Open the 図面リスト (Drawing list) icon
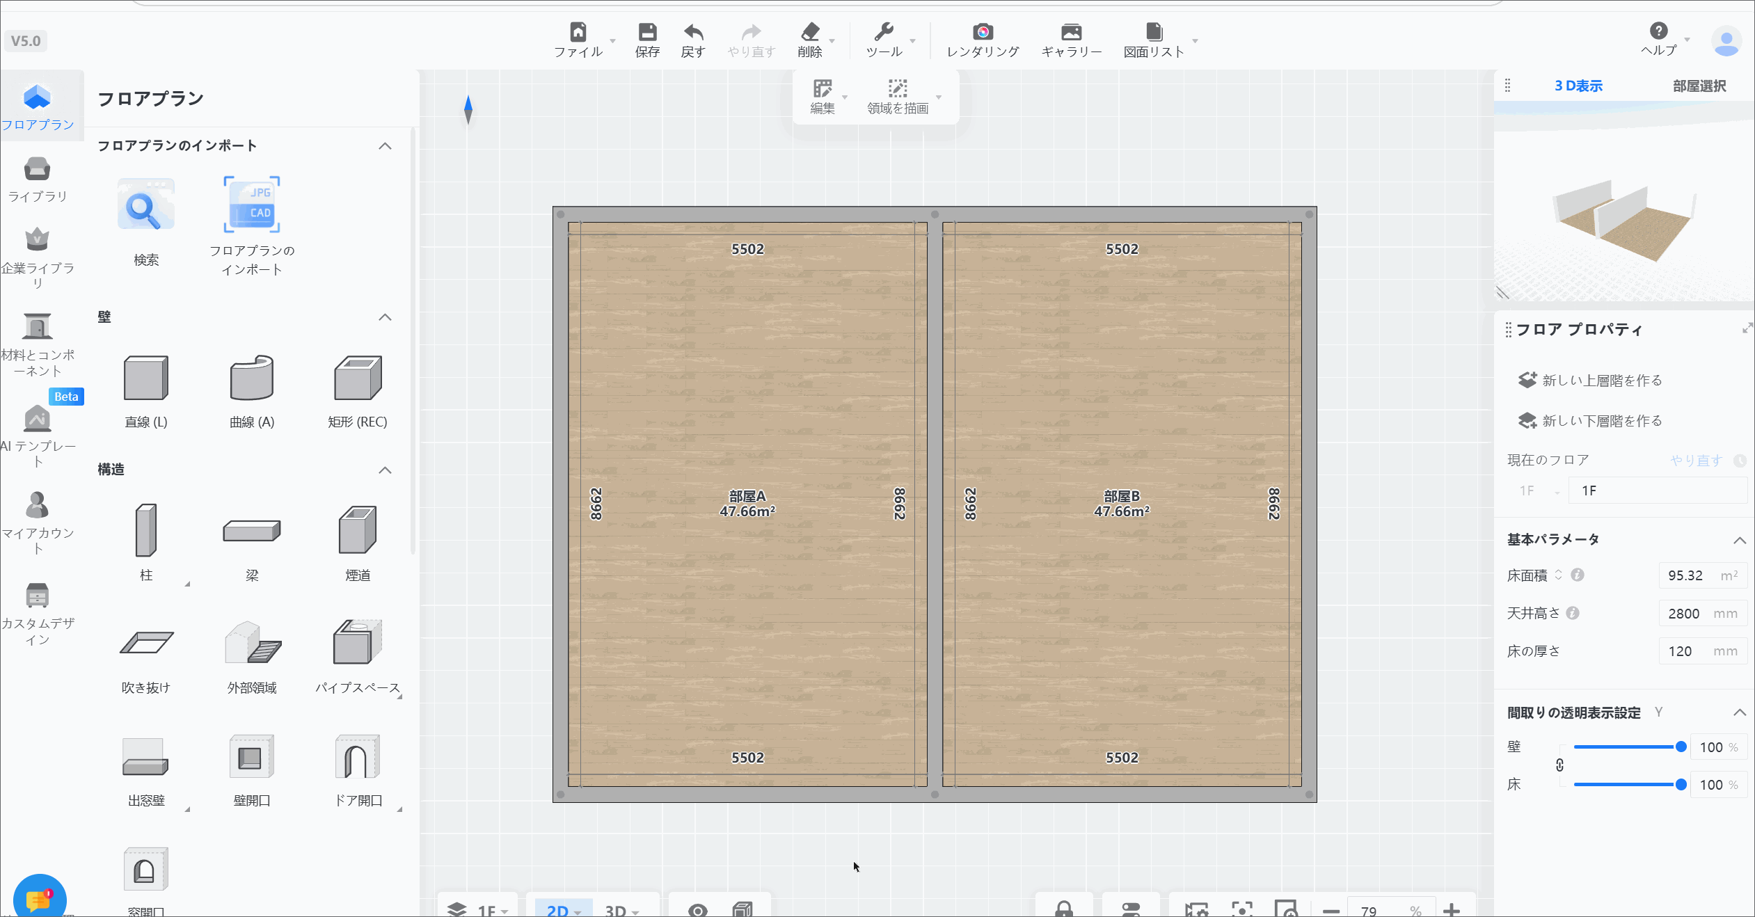Screen dimensions: 1755x917 pos(1154,32)
